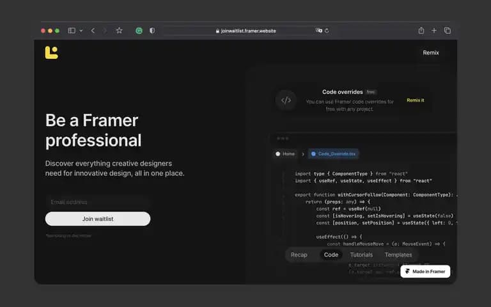491x307 pixels.
Task: Open a new tab with the plus icon
Action: point(434,31)
